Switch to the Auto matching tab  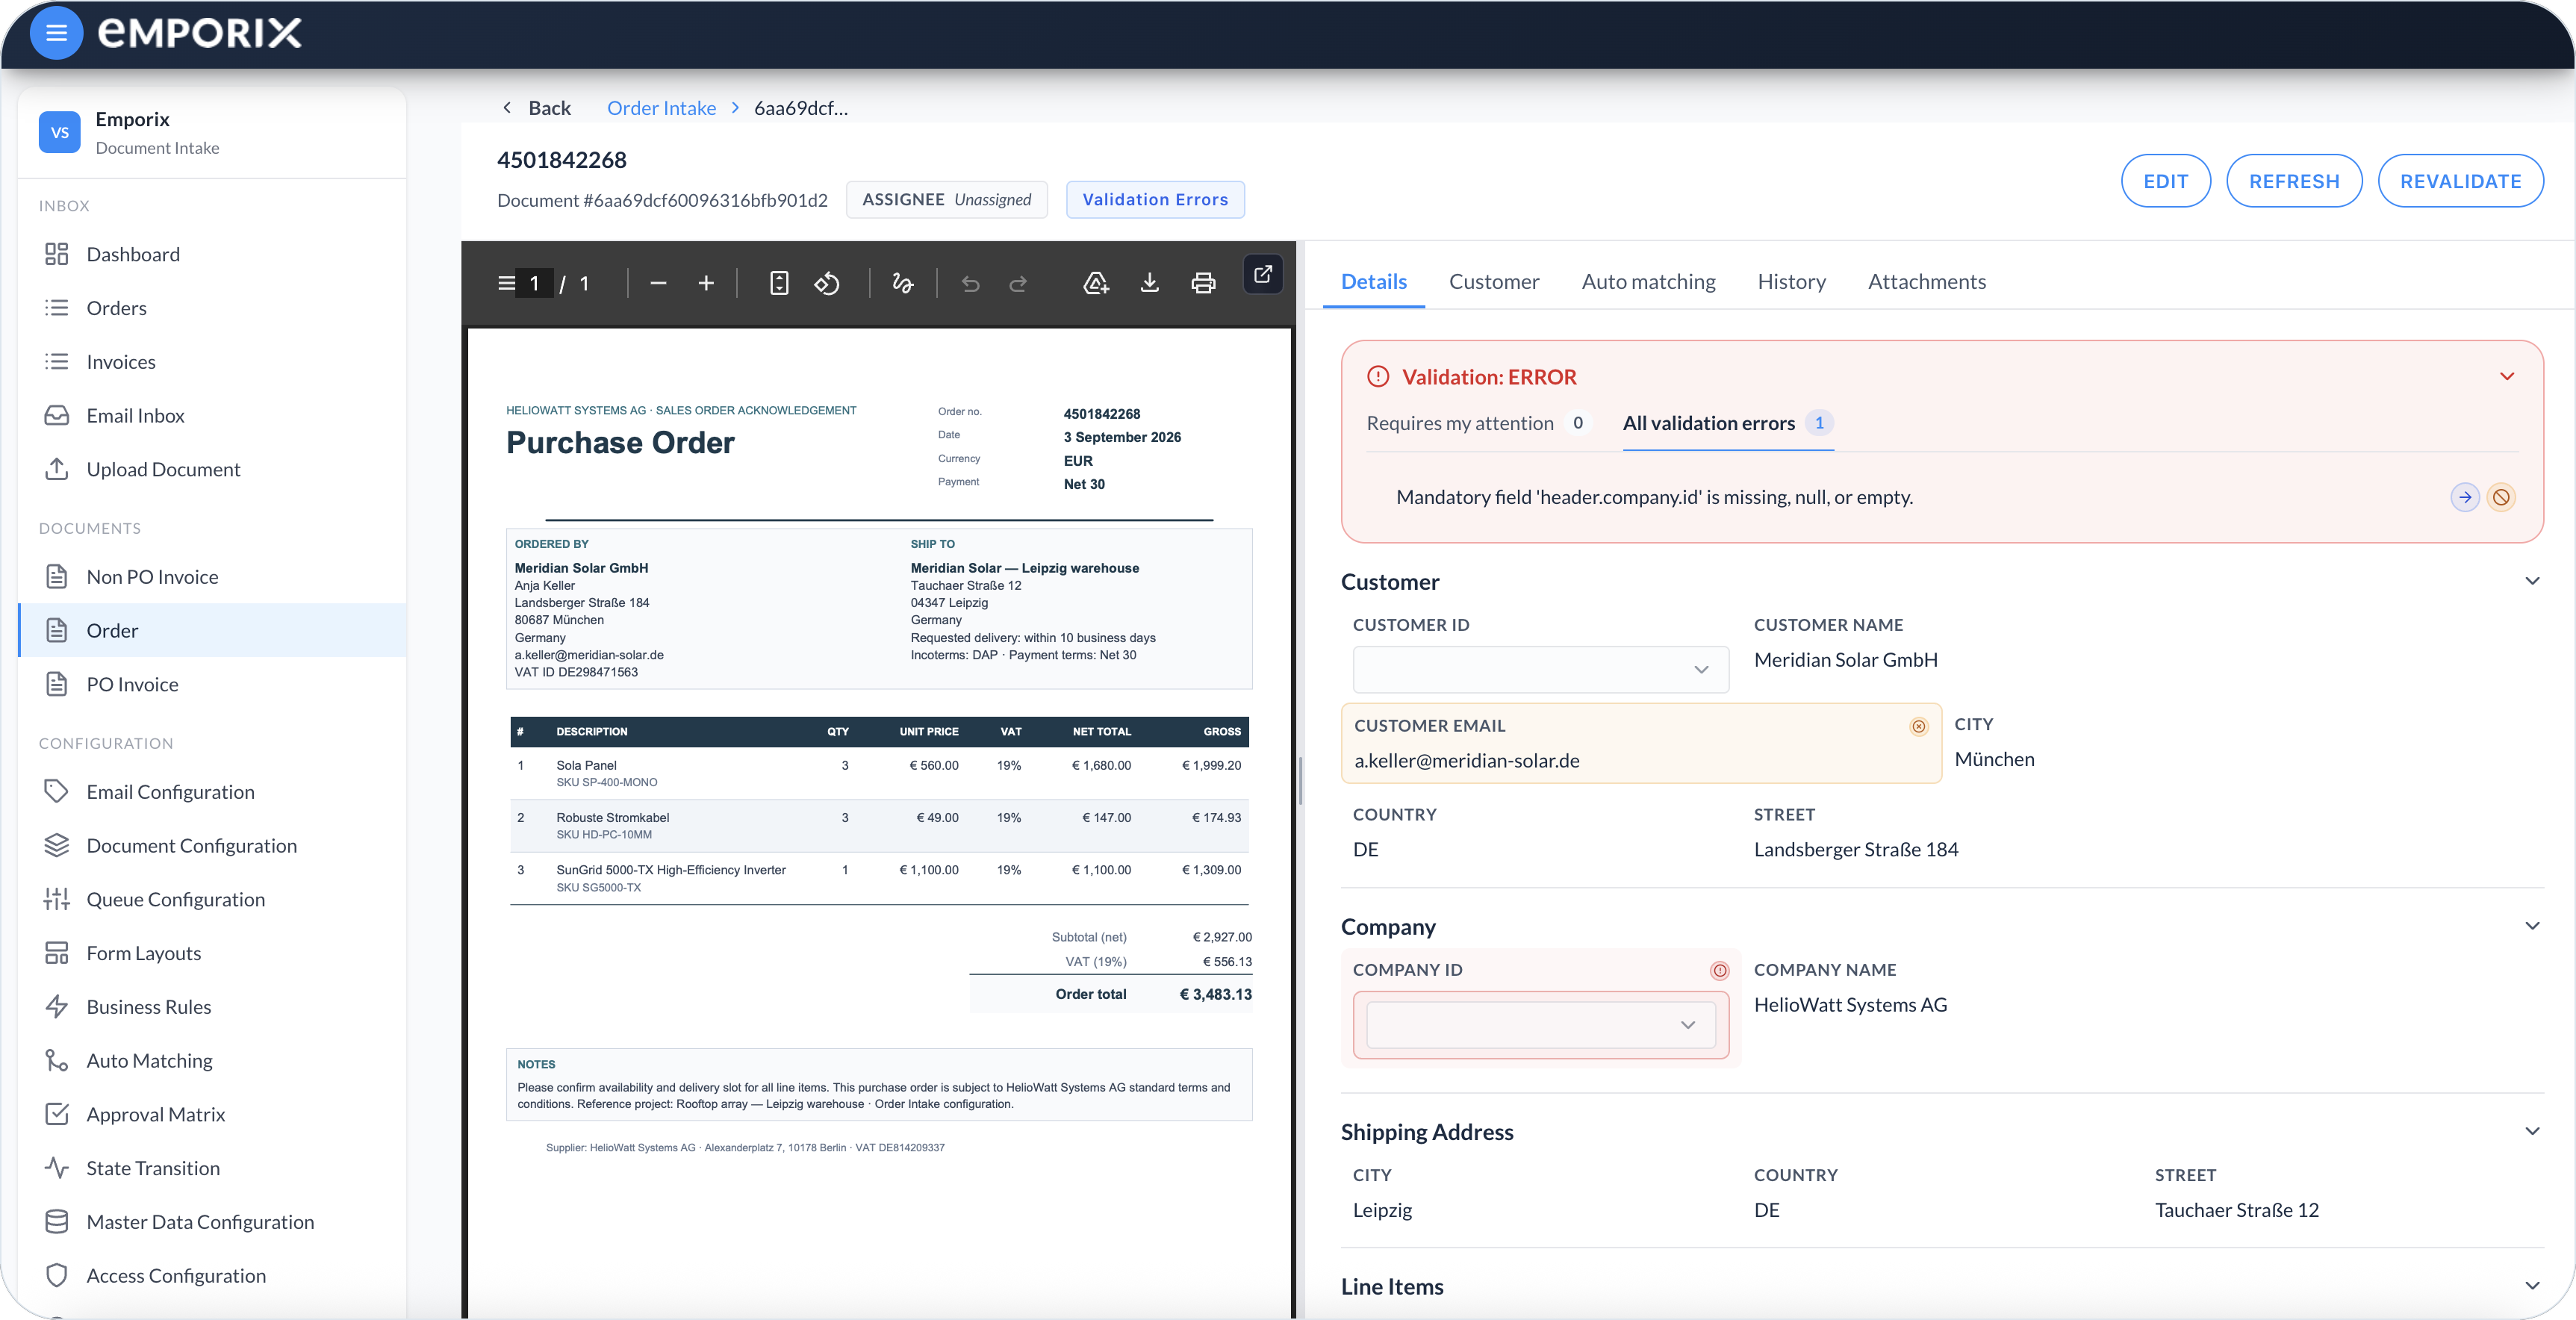(x=1648, y=282)
